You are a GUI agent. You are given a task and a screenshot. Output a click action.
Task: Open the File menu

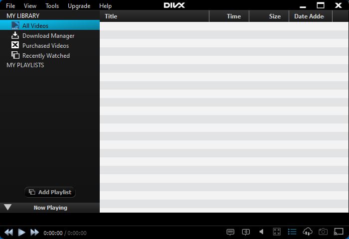click(x=10, y=6)
